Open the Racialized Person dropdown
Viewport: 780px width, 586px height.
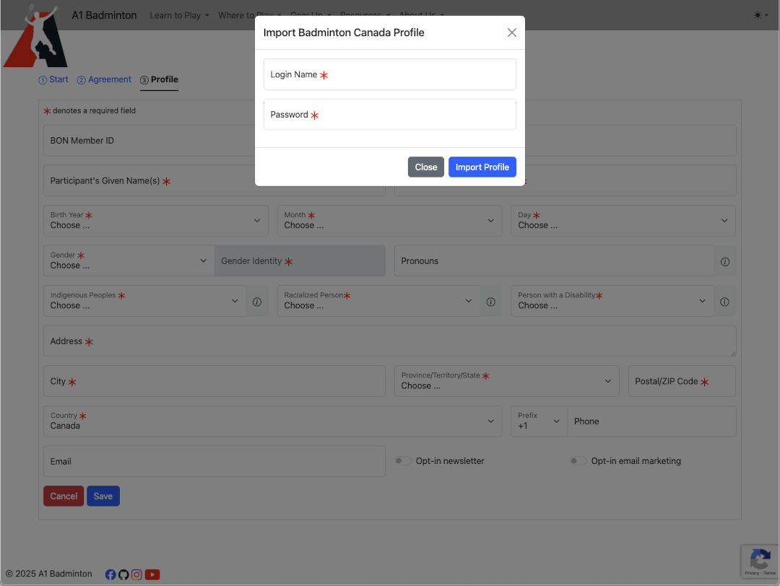pos(378,301)
